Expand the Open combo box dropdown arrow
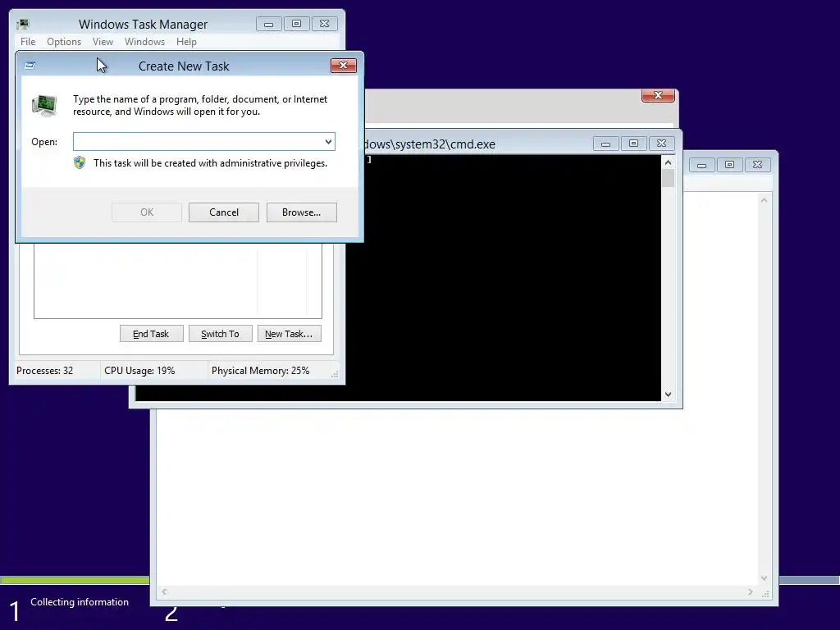Image resolution: width=840 pixels, height=630 pixels. point(328,141)
